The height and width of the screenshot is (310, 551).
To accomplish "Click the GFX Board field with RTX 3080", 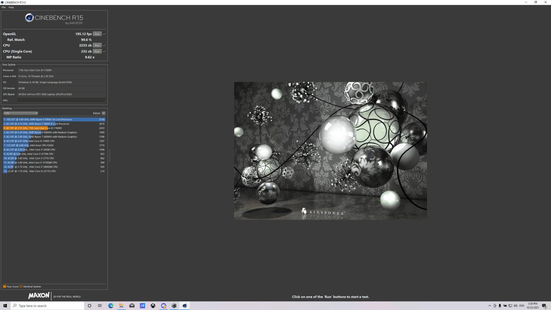I will coord(61,94).
